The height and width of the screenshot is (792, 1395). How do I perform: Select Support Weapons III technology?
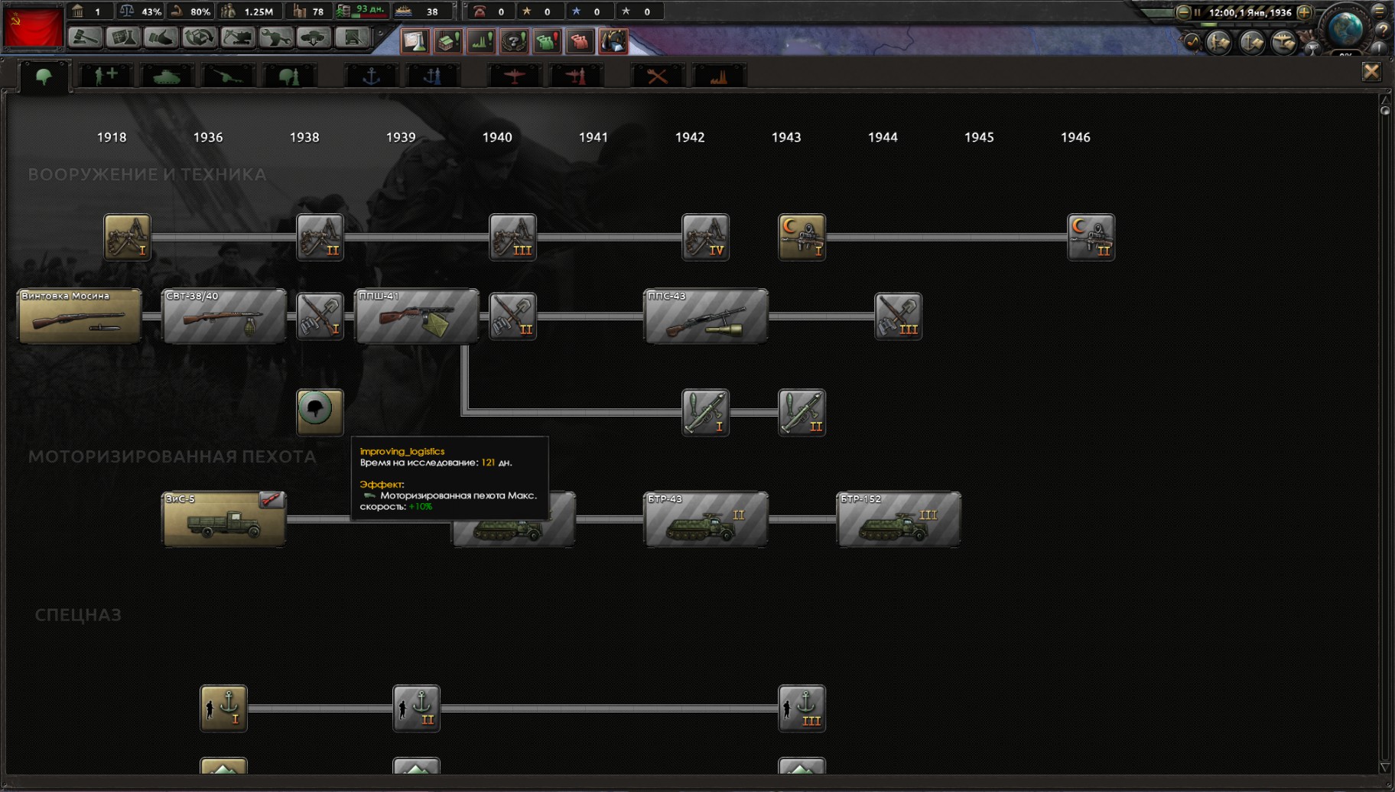[x=513, y=237]
